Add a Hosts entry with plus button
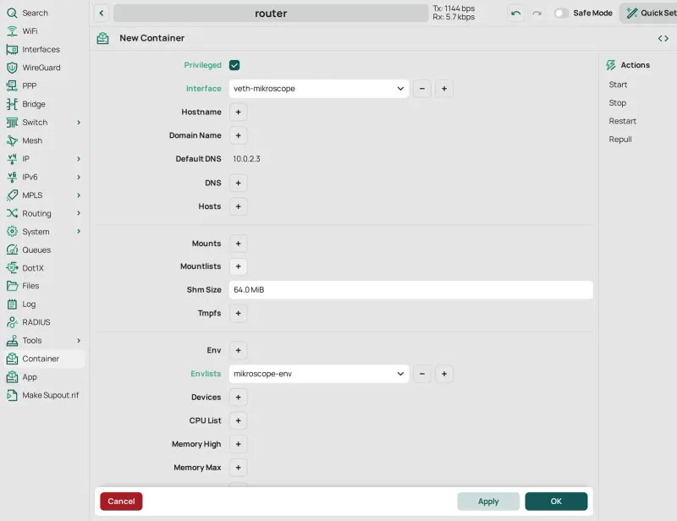Screen dimensions: 677x521 (x=239, y=206)
